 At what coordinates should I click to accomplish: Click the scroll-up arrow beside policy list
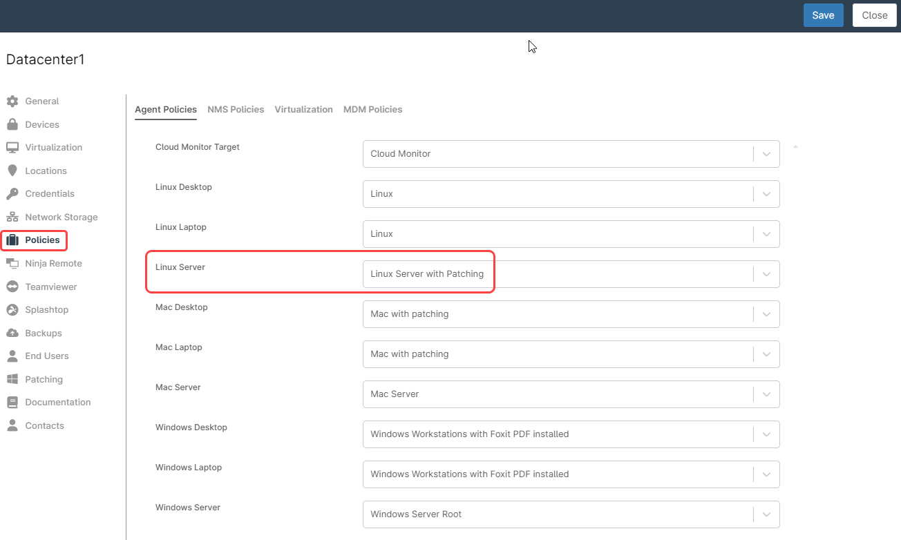click(795, 147)
